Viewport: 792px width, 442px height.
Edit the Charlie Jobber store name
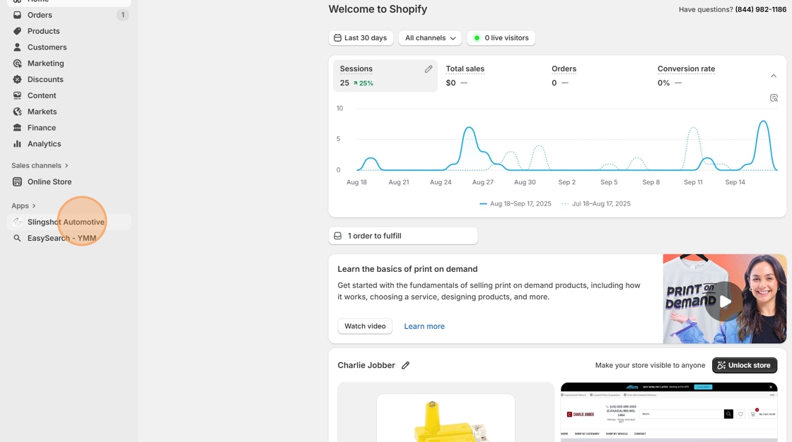pos(405,365)
